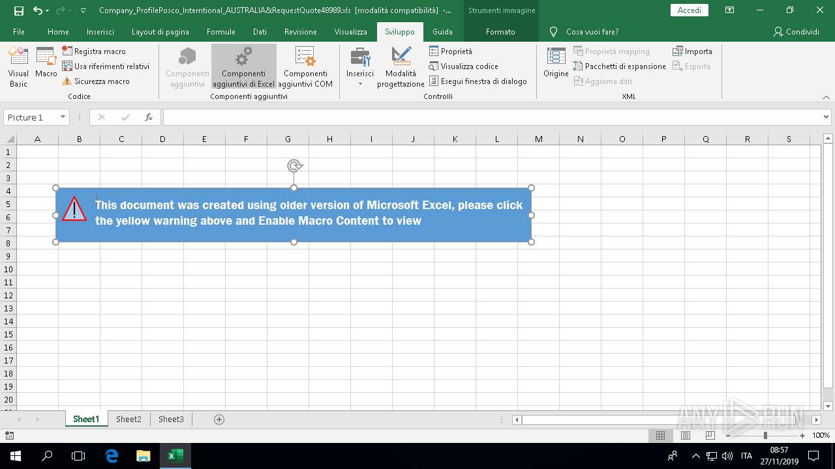Open Quick Access Toolbar customize menu
Viewport: 835px width, 469px height.
[x=83, y=10]
